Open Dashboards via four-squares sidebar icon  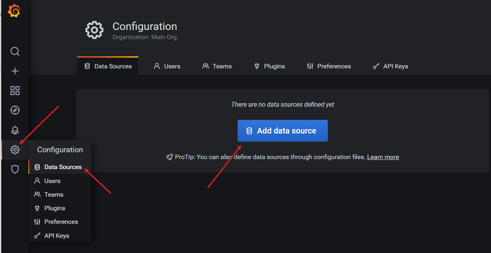click(x=15, y=91)
